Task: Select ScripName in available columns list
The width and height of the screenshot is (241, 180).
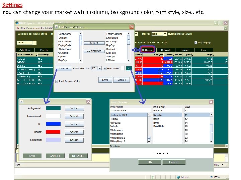Action: click(x=65, y=34)
